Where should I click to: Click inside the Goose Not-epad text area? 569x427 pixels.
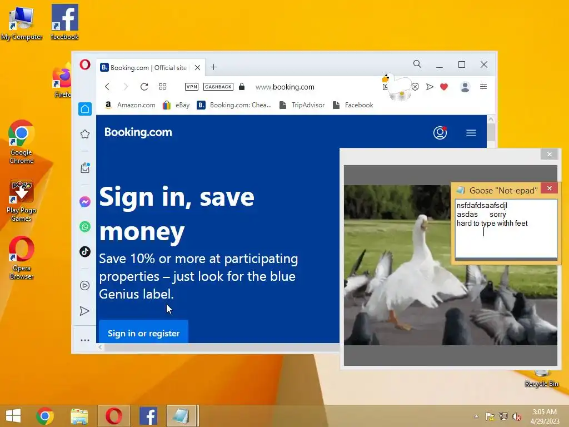(x=506, y=229)
